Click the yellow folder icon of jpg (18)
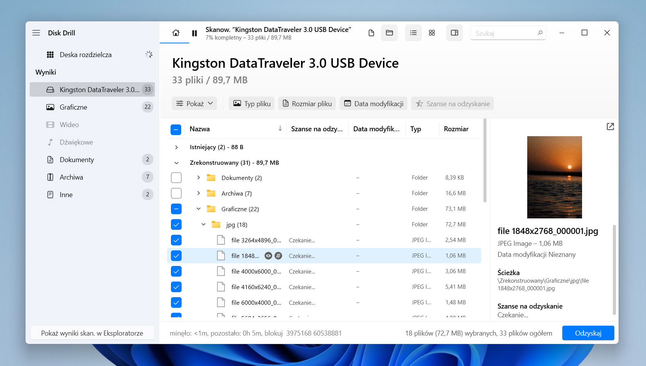 (216, 224)
